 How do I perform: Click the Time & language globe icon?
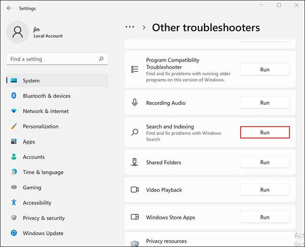click(14, 172)
